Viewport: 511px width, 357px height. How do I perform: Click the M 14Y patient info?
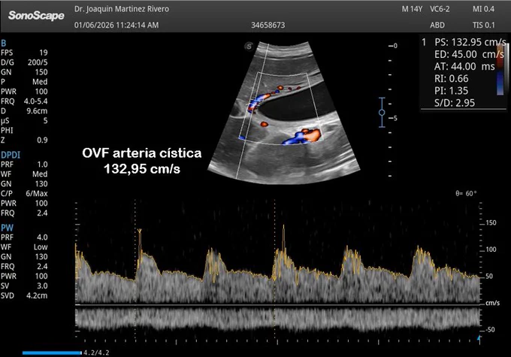412,9
